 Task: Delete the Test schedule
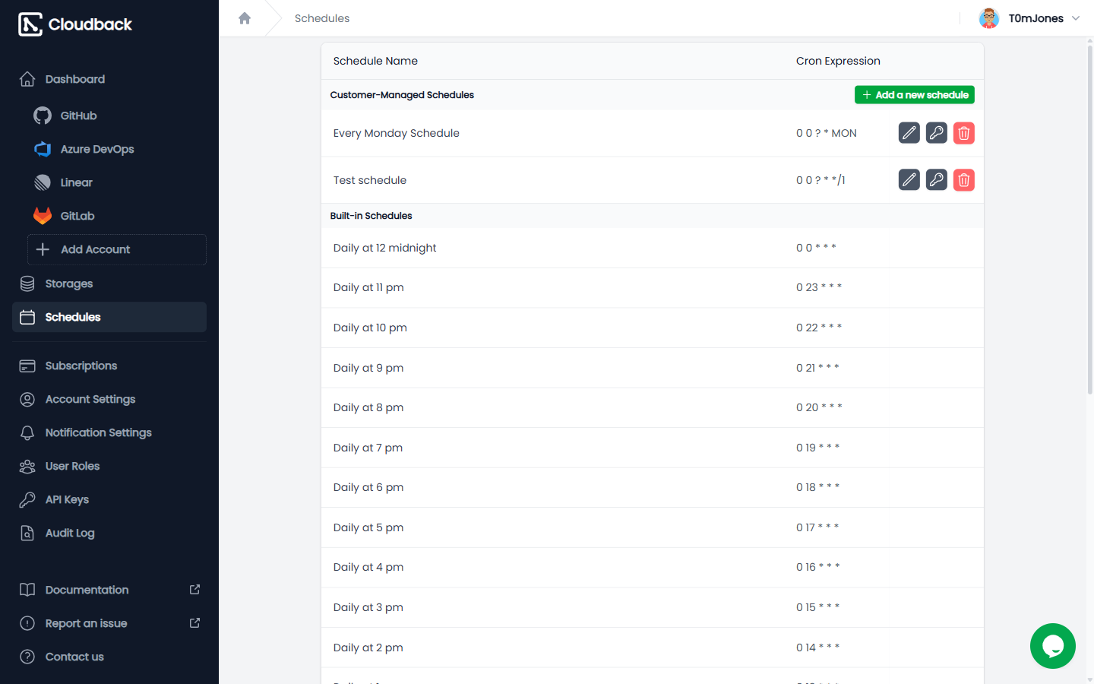[x=964, y=180]
